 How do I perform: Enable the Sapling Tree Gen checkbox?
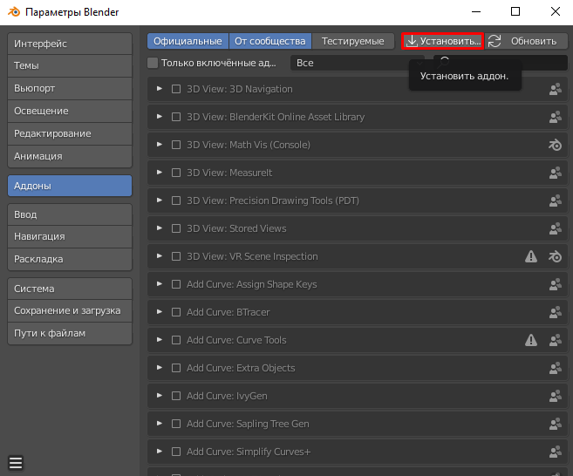point(176,424)
